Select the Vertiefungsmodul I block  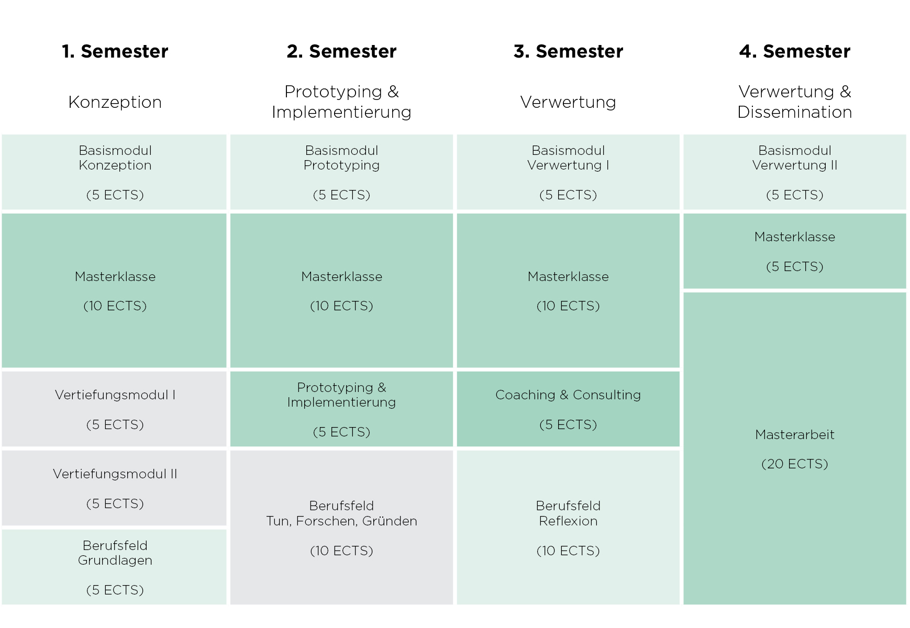[115, 409]
